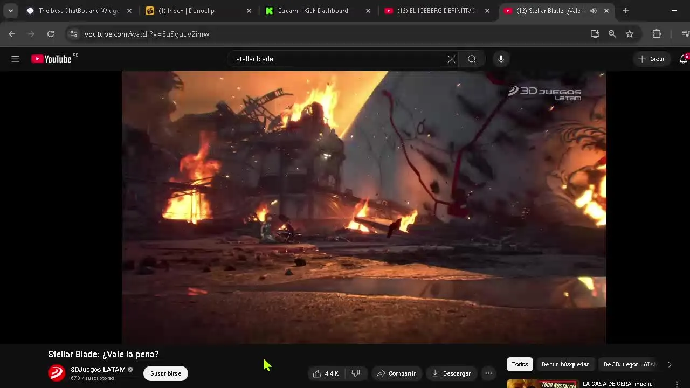The height and width of the screenshot is (388, 690).
Task: View site information icon in address bar
Action: (x=74, y=34)
